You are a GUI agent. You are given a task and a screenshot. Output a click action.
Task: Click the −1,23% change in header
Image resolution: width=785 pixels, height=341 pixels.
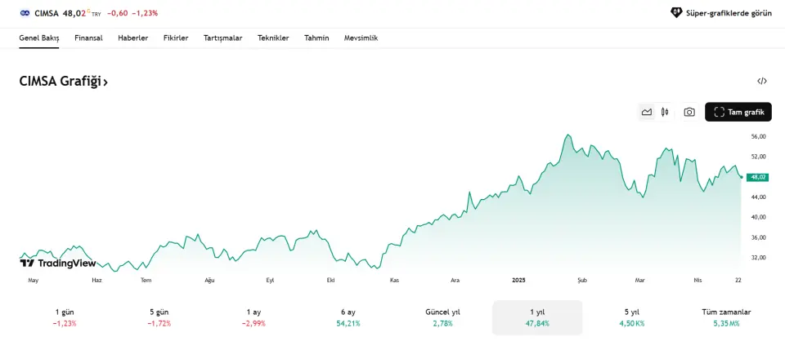(145, 14)
